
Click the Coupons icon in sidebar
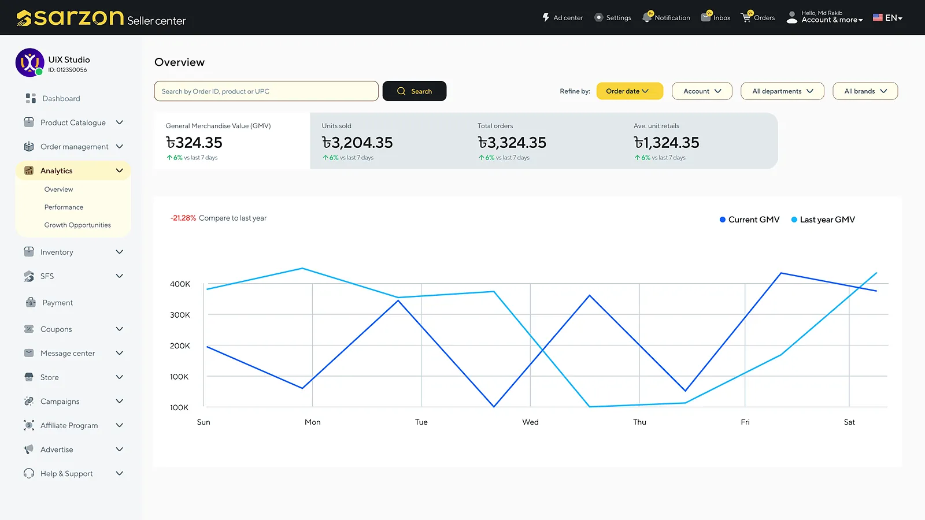(x=29, y=329)
